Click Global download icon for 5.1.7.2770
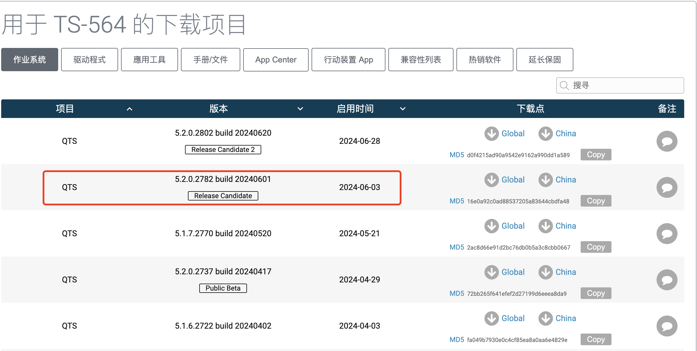Screen dimensions: 697x351 [492, 226]
